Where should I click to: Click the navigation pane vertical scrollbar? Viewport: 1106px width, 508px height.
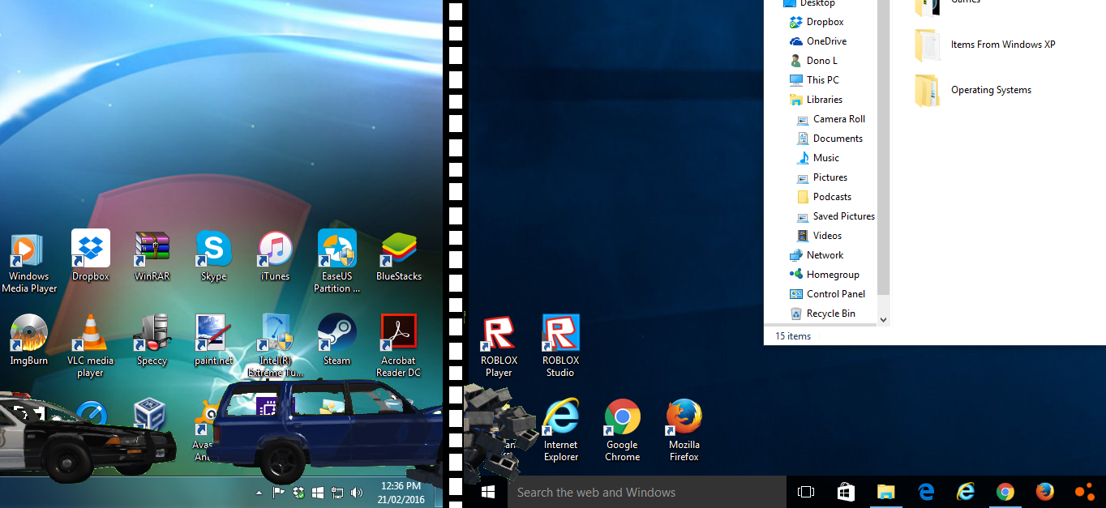click(884, 146)
